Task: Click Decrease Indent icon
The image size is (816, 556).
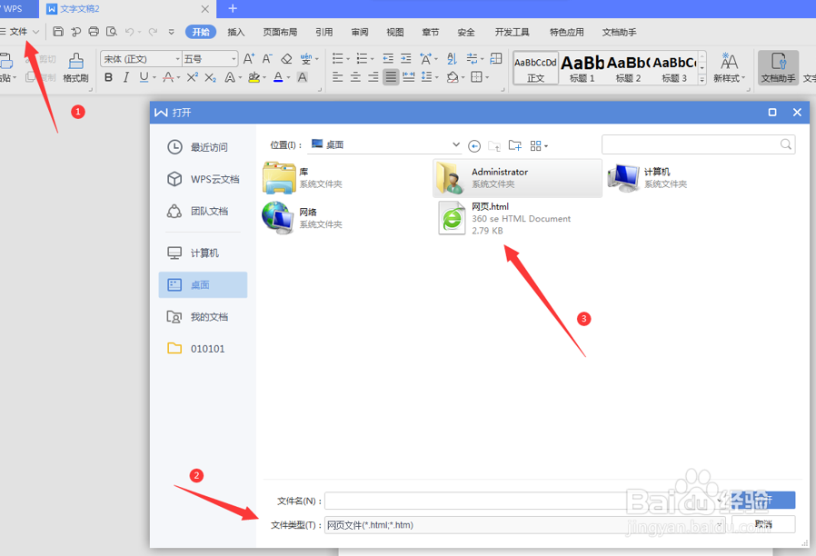Action: 388,58
